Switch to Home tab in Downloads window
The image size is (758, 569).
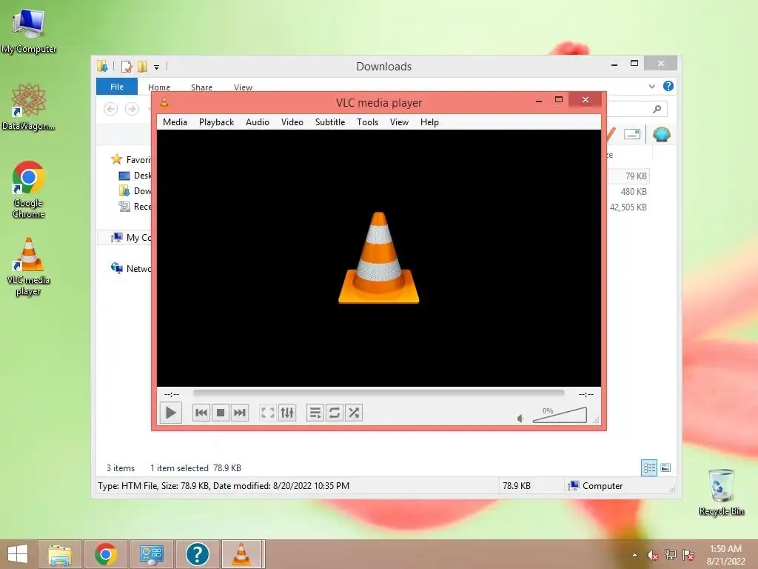[159, 87]
